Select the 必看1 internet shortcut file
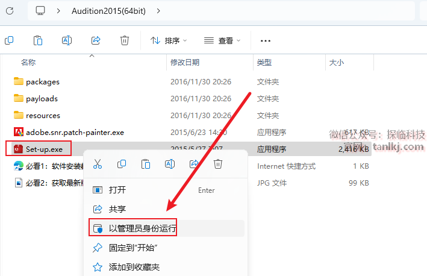Screen dimensions: 427x276 coord(54,166)
